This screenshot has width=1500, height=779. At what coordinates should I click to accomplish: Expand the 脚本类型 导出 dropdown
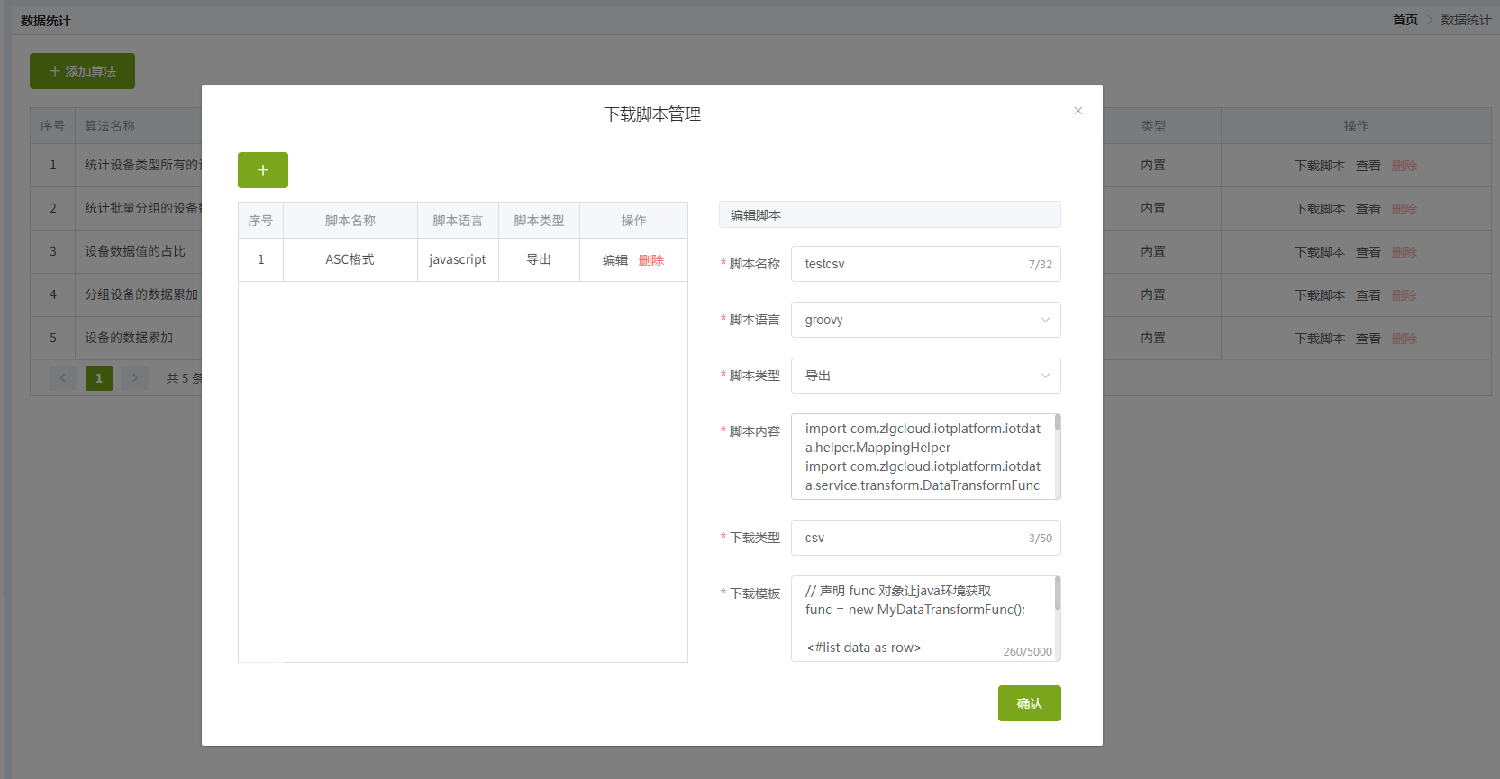coord(925,376)
